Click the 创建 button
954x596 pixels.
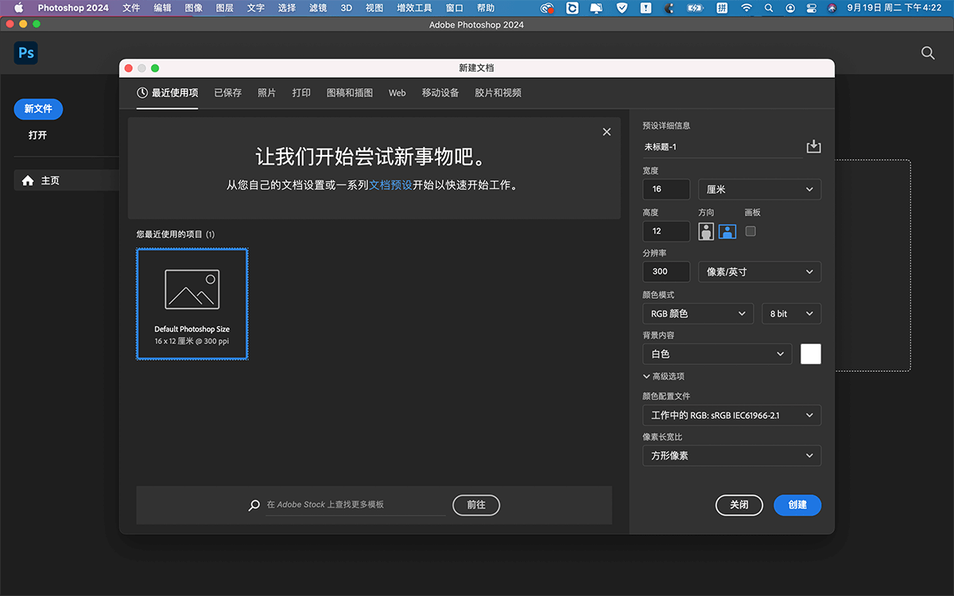797,505
